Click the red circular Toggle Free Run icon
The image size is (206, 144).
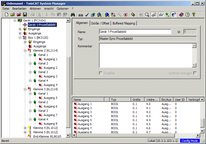126,15
